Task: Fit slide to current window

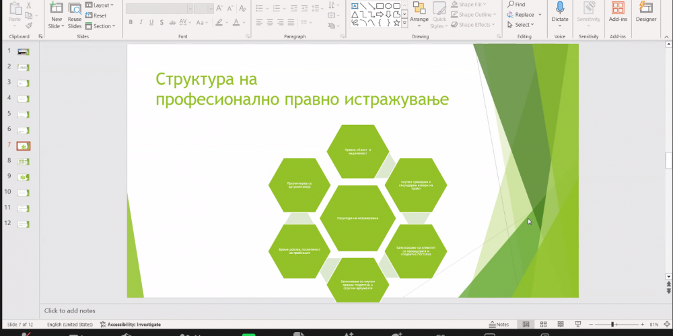Action: [x=666, y=325]
